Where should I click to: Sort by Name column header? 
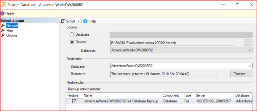coord(122,95)
